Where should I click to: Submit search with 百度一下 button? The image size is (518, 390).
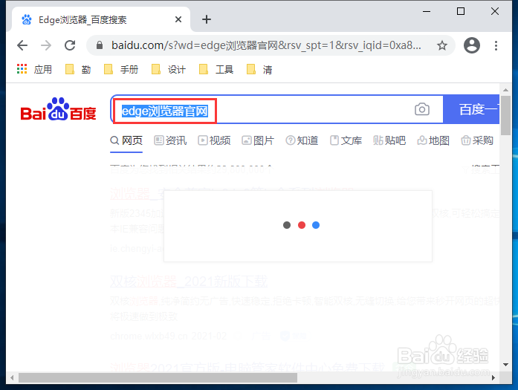(x=471, y=109)
